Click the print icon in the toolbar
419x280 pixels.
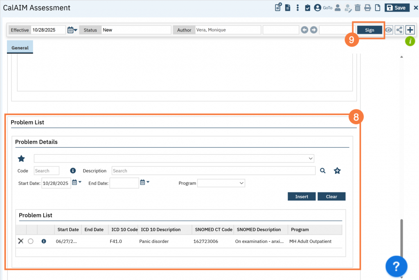367,8
